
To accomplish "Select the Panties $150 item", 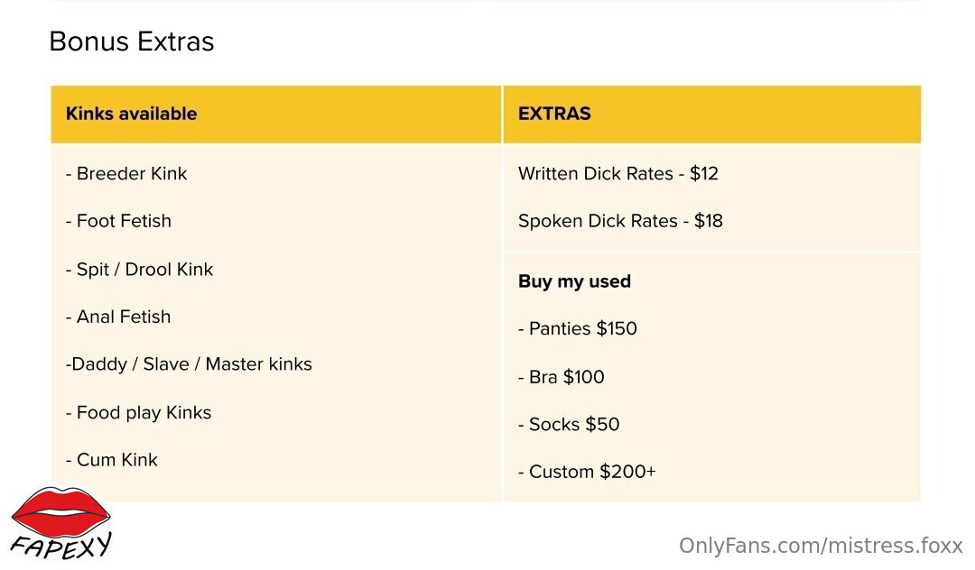I will click(578, 328).
